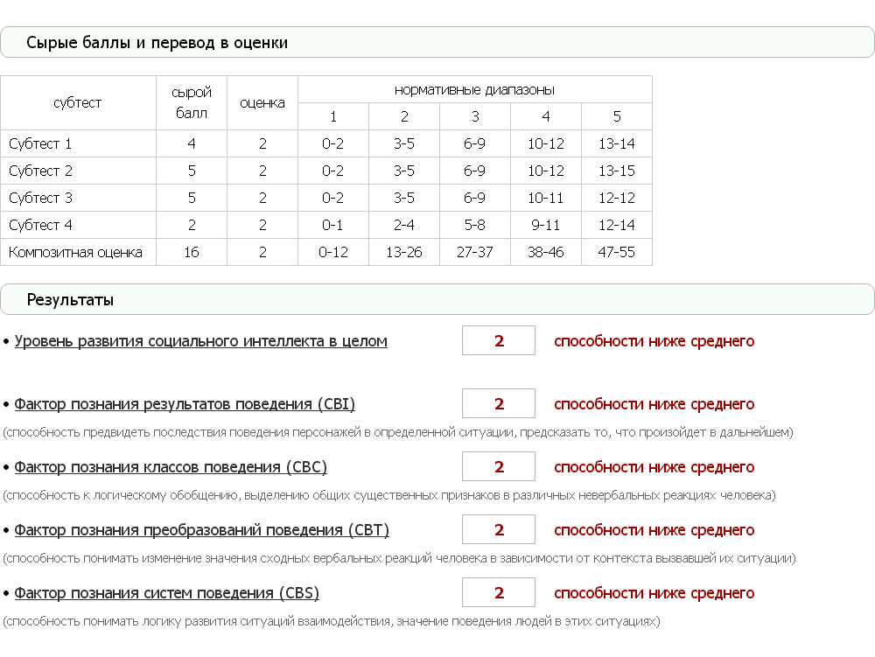Open the link 'Уровень развития социального интеллекта в целом'
Screen dimensions: 875x657
point(200,341)
